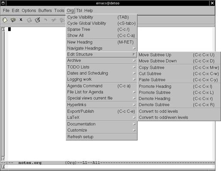
Task: Click the Cut scissors toolbar icon
Action: point(54,20)
